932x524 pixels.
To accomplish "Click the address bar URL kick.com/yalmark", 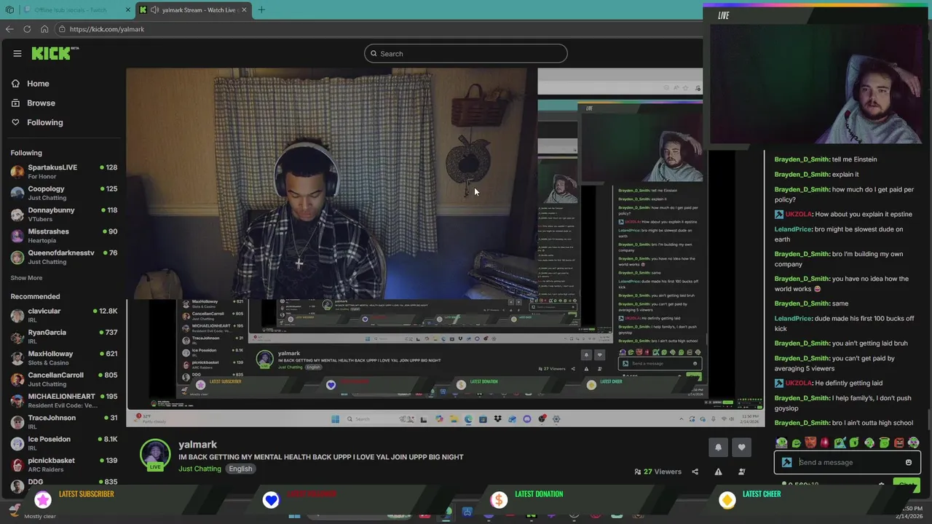I will point(107,29).
